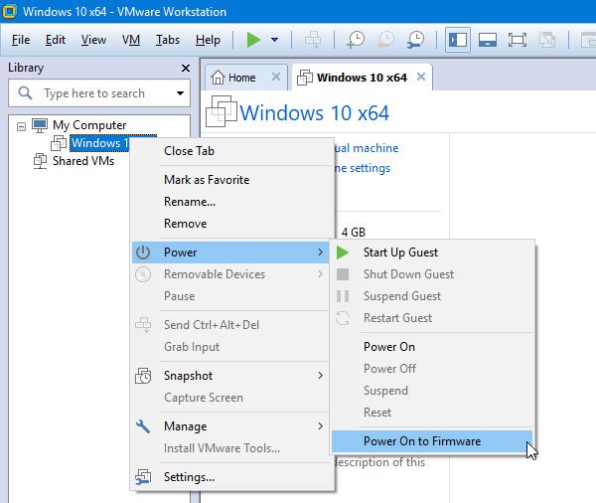Choose Remove from context menu
596x503 pixels.
(232, 224)
